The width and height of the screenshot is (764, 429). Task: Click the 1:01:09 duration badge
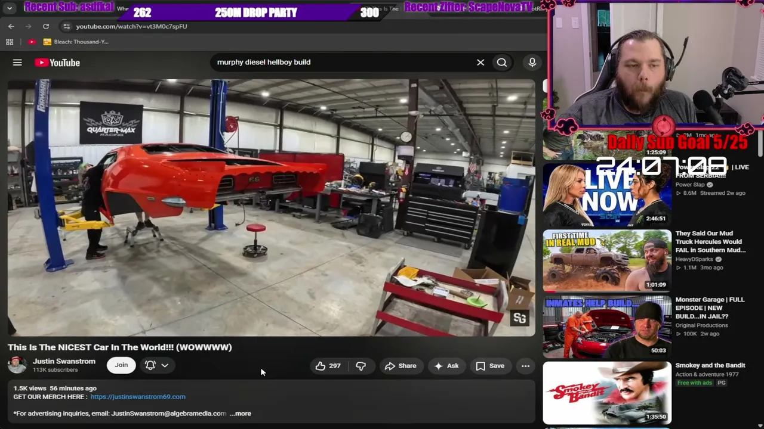click(x=656, y=285)
